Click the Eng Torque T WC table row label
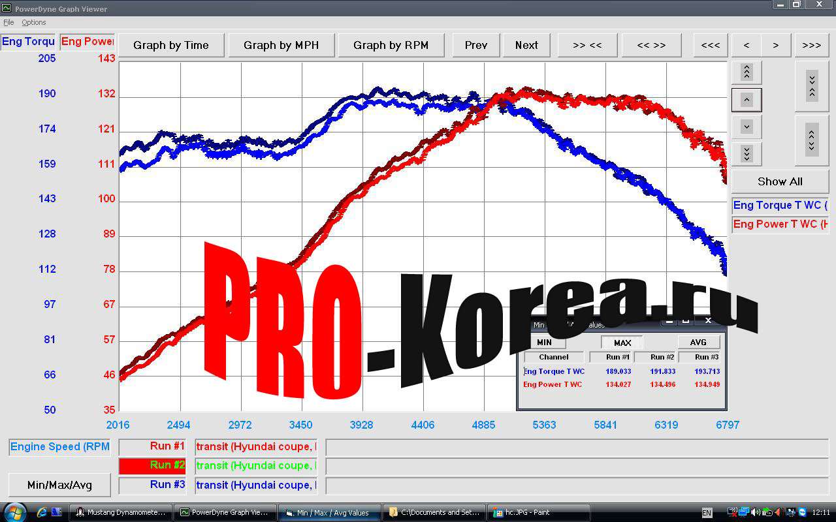Screen dimensions: 836x522 click(x=554, y=371)
